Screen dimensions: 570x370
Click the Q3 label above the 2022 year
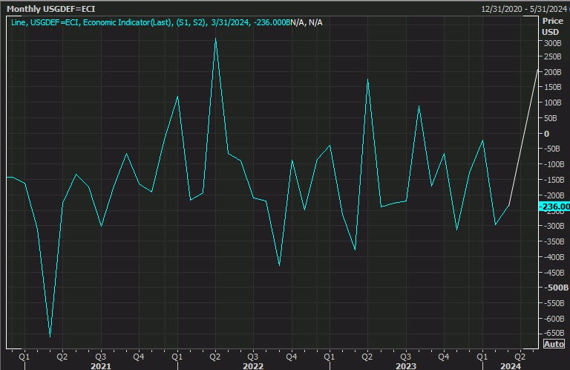click(x=253, y=357)
